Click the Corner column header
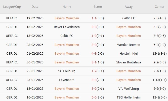 click(159, 7)
